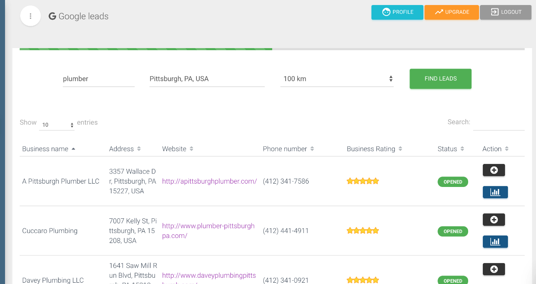Sort table by Business Rating column
This screenshot has height=284, width=536.
coord(374,149)
